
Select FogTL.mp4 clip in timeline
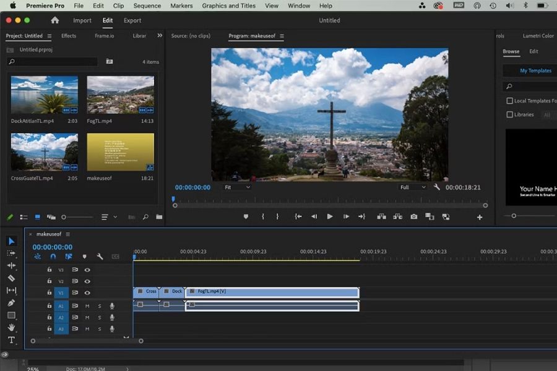272,292
